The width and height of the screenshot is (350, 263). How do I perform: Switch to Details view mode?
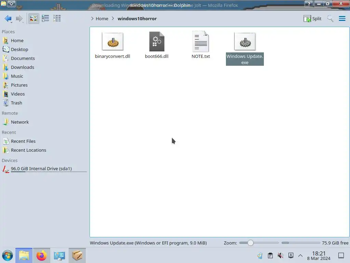click(57, 18)
